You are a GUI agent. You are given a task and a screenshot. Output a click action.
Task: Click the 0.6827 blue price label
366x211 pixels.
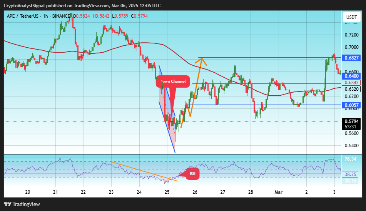[351, 58]
